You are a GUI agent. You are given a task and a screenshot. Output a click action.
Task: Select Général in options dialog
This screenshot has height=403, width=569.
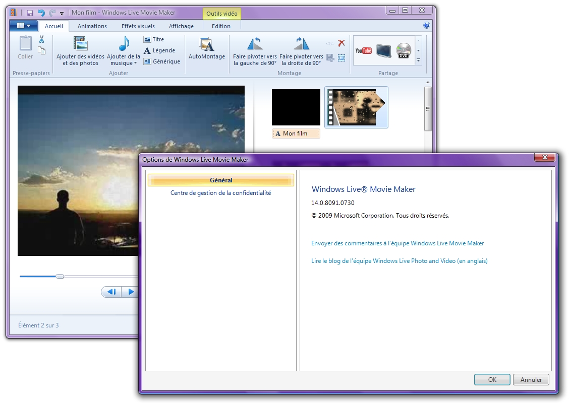pyautogui.click(x=220, y=180)
